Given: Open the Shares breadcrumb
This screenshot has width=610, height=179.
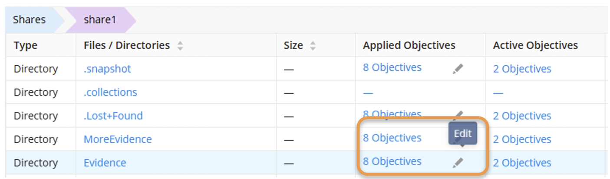Looking at the screenshot, I should coord(30,20).
